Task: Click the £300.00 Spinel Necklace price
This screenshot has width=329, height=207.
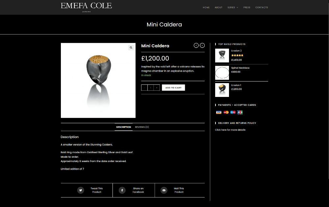Action: pos(236,72)
